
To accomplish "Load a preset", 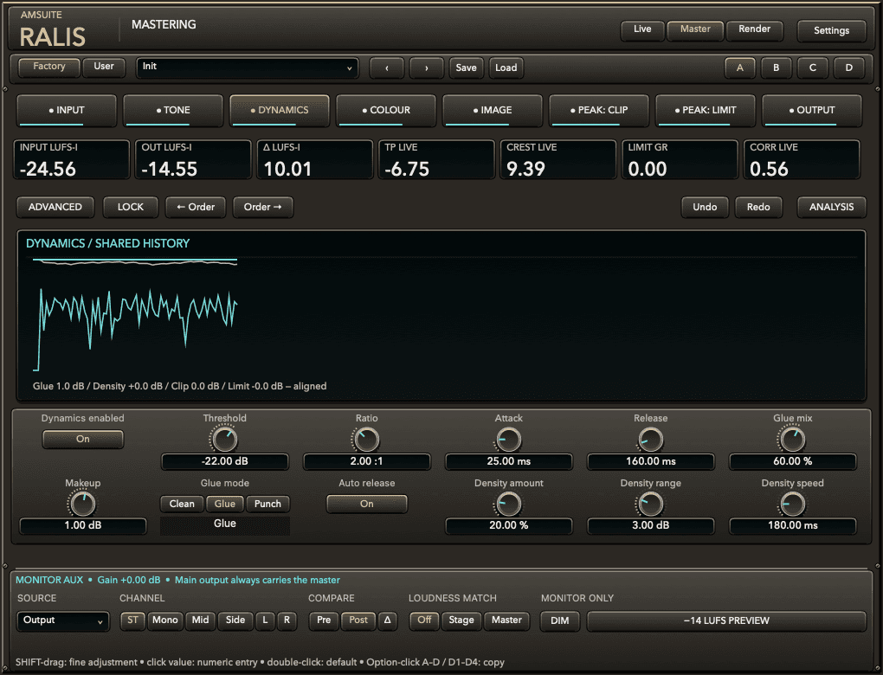I will point(506,67).
